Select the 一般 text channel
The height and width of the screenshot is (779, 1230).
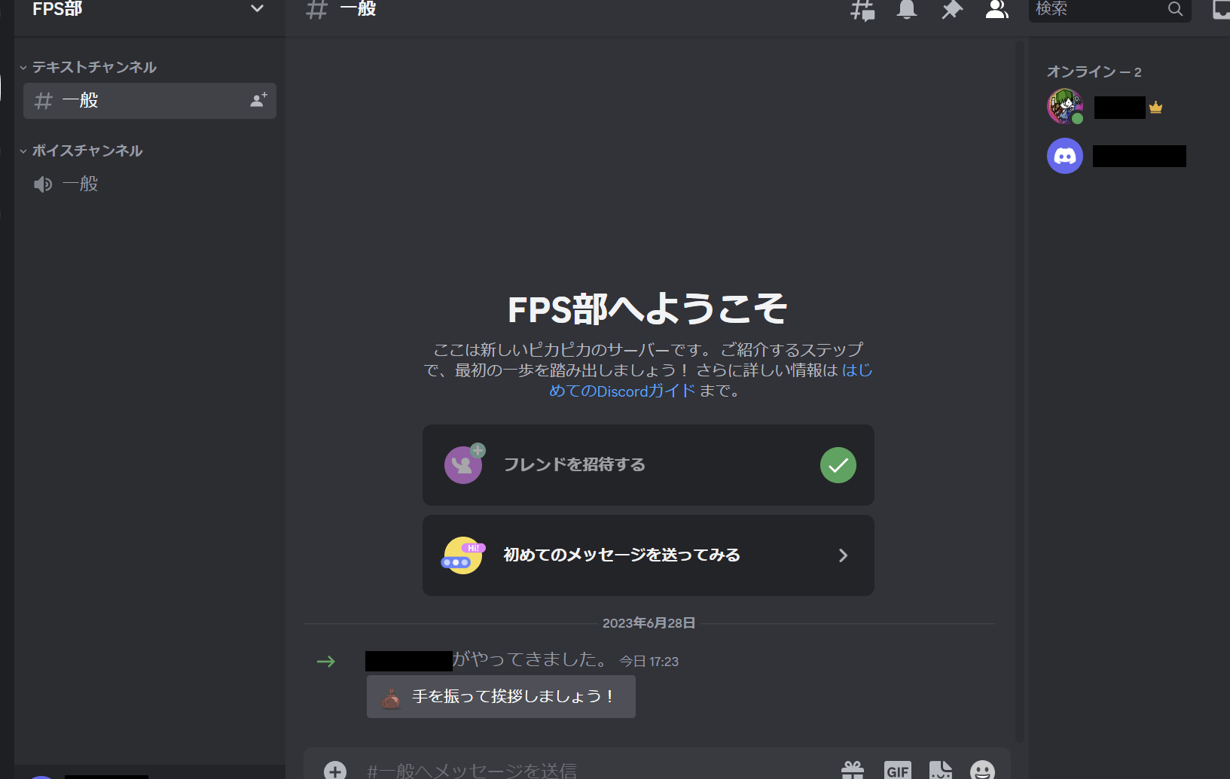tap(149, 101)
